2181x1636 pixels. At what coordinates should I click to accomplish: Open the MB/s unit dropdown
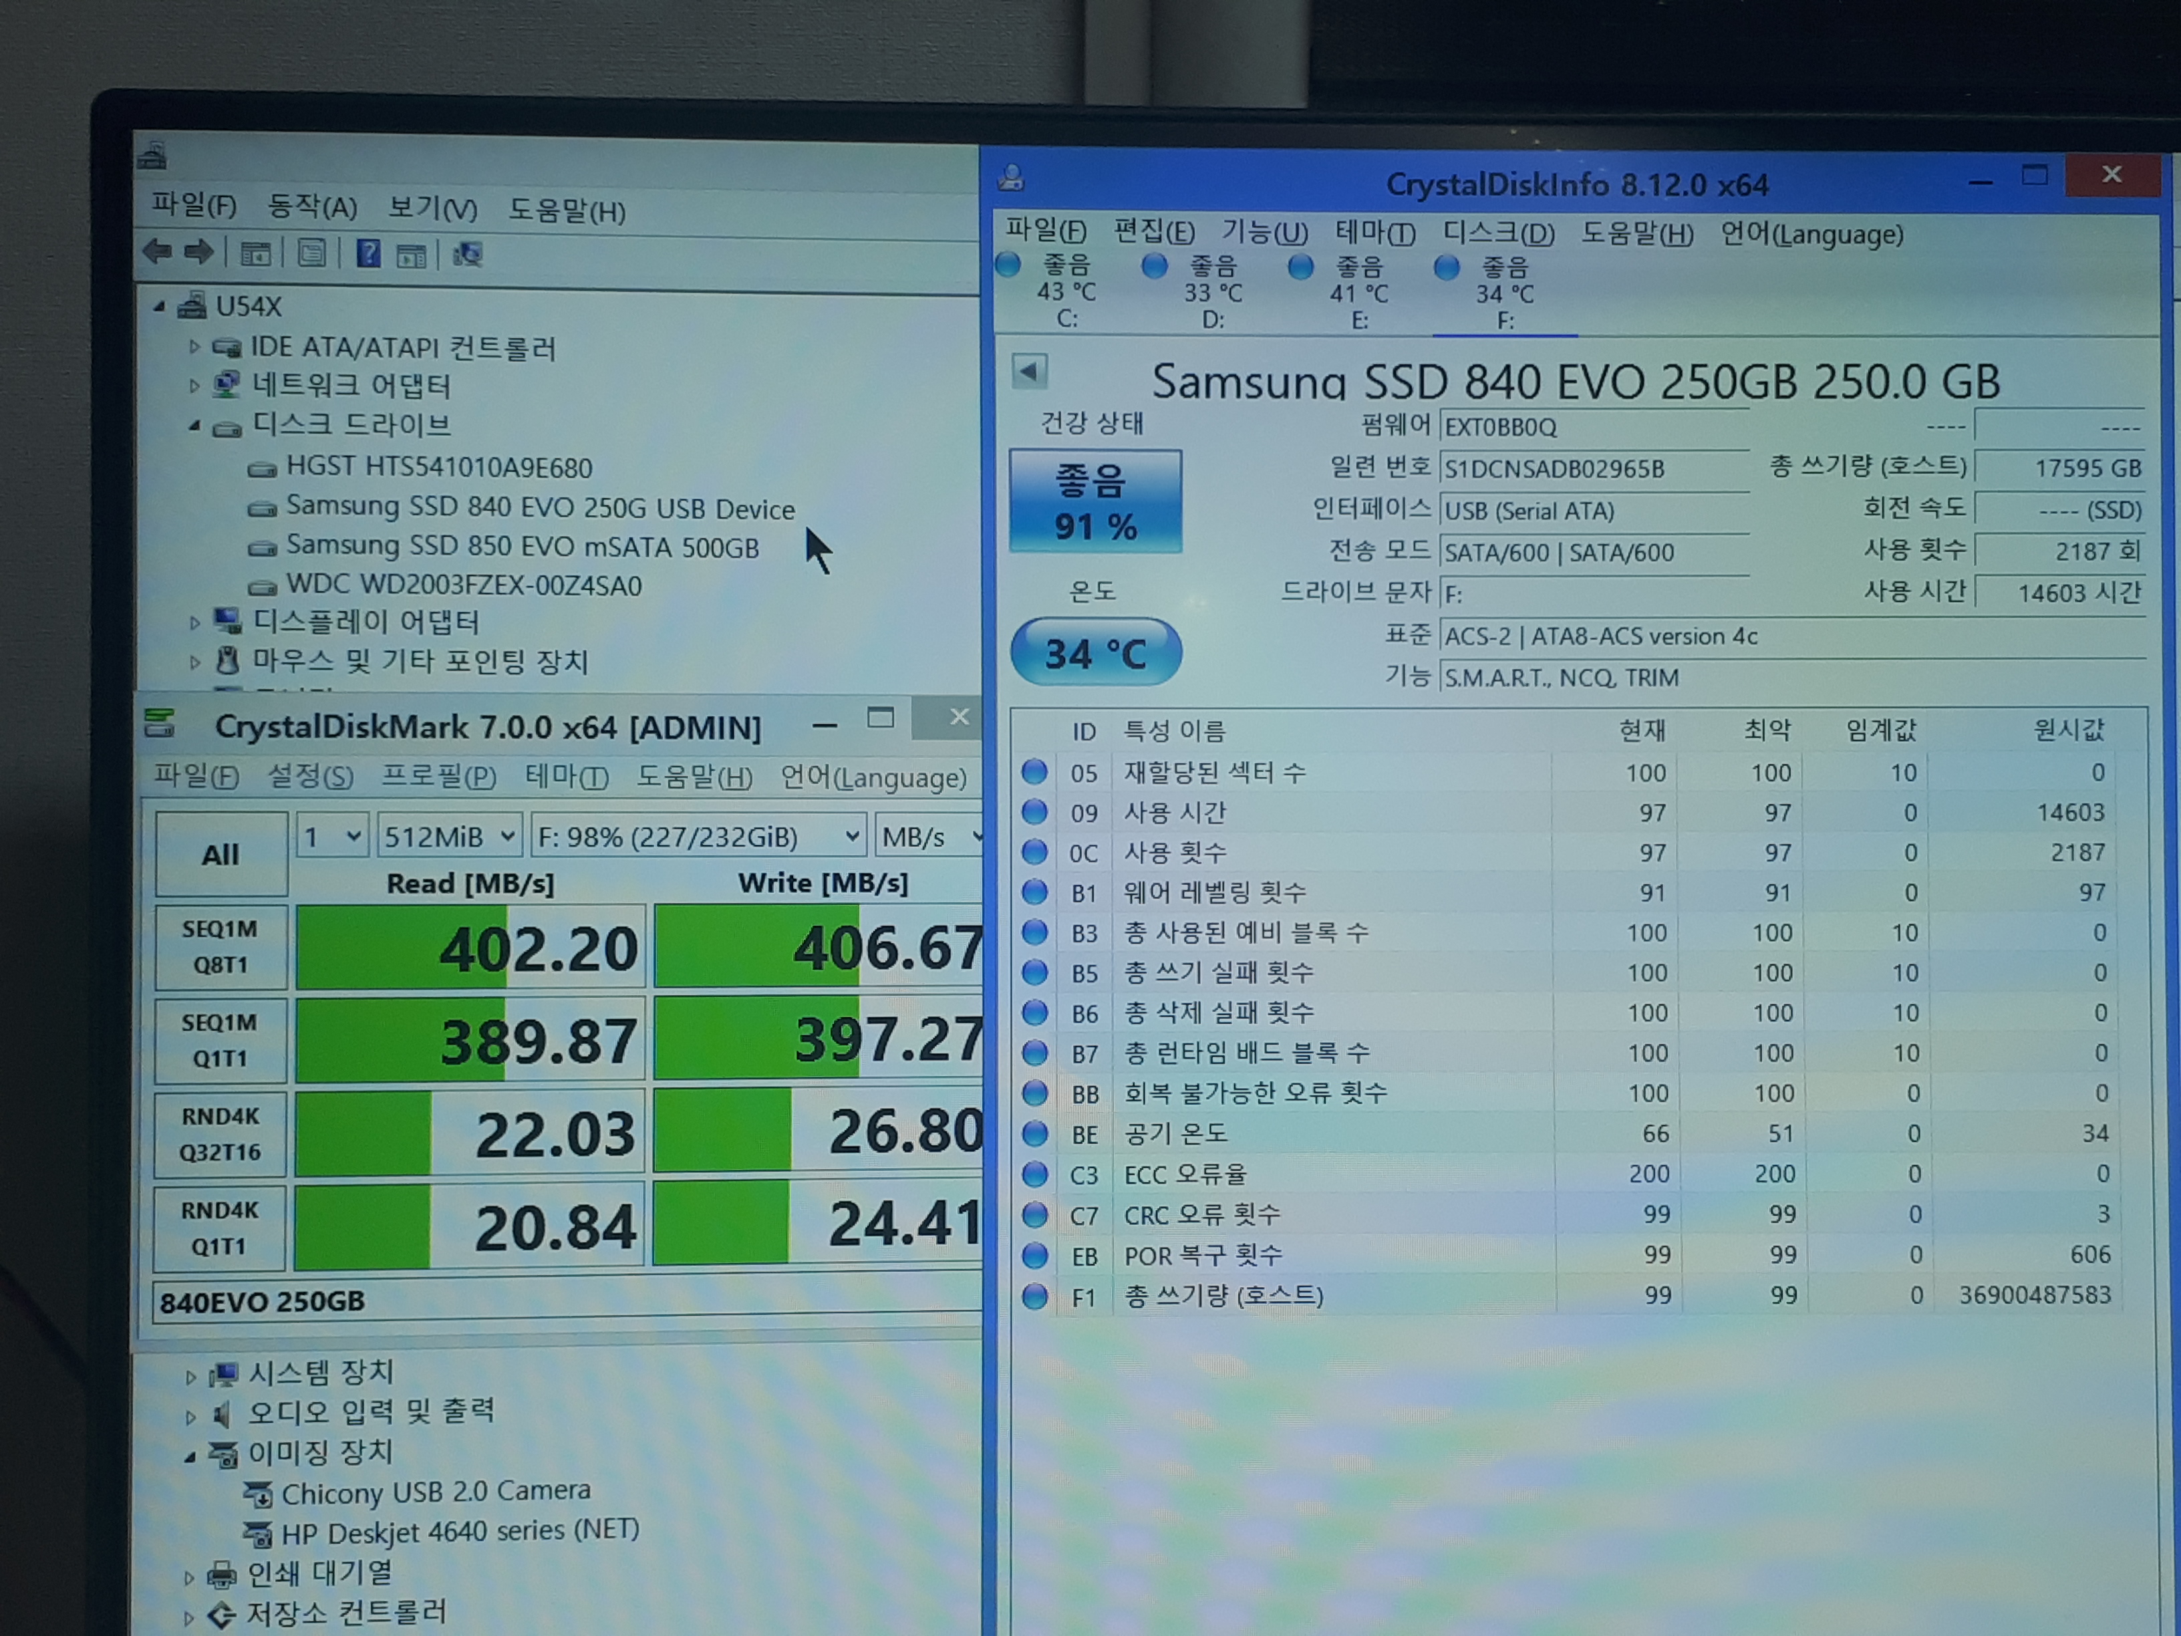point(929,837)
